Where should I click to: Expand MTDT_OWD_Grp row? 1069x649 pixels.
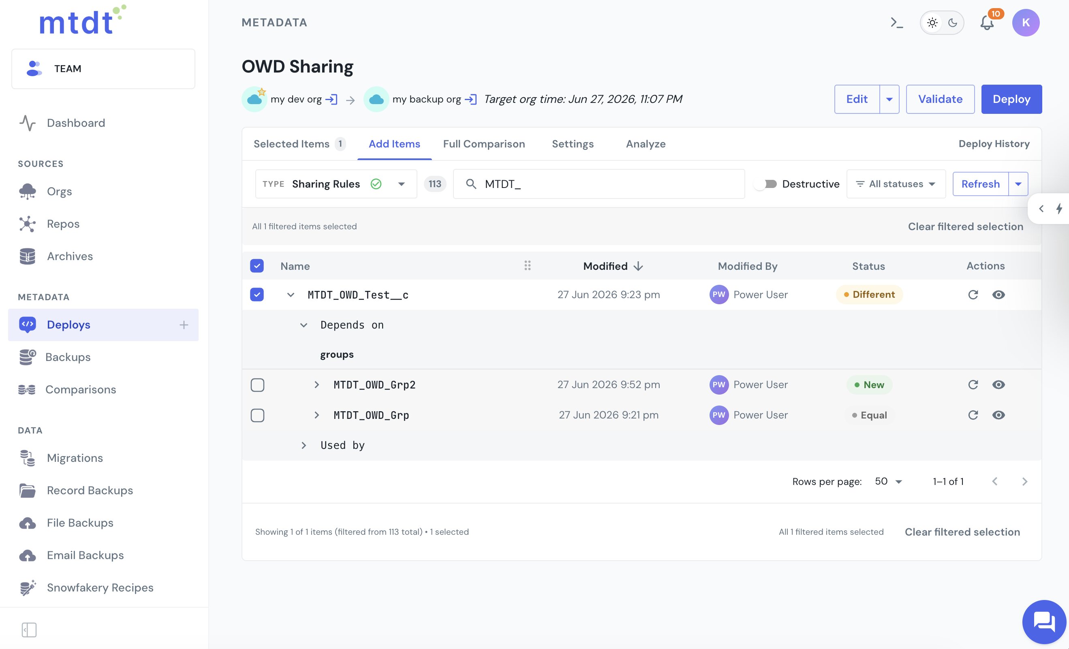[316, 415]
